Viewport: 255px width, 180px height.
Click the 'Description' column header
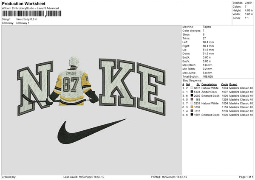[209, 84]
